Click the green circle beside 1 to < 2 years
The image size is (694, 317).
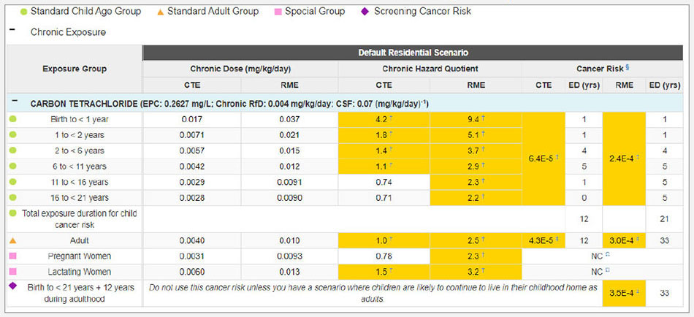13,135
